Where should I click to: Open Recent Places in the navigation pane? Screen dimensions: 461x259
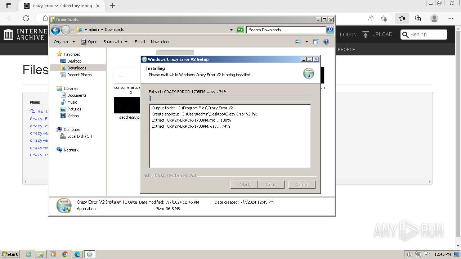tap(79, 75)
